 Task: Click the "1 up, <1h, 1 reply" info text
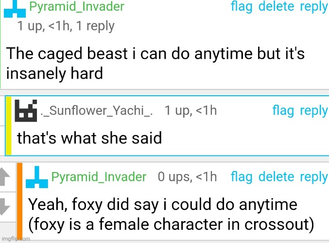click(x=66, y=26)
